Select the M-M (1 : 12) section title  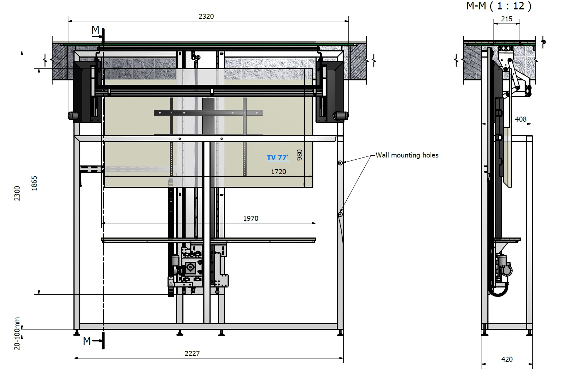499,6
